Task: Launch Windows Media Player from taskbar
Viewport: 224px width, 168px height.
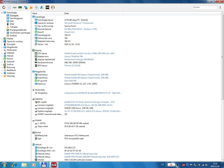Action: 34,165
